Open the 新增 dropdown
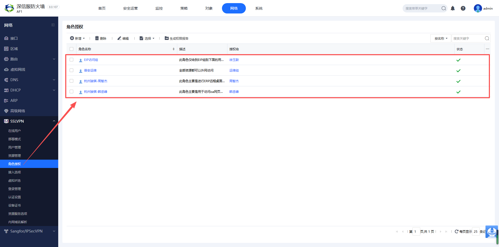 click(x=77, y=38)
